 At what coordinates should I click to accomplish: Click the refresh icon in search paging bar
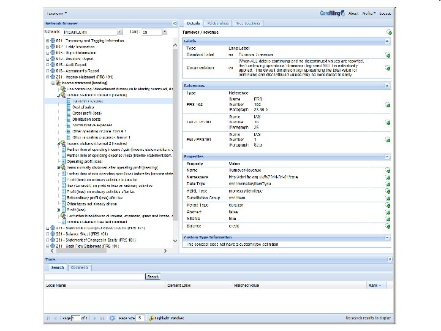tap(112, 318)
